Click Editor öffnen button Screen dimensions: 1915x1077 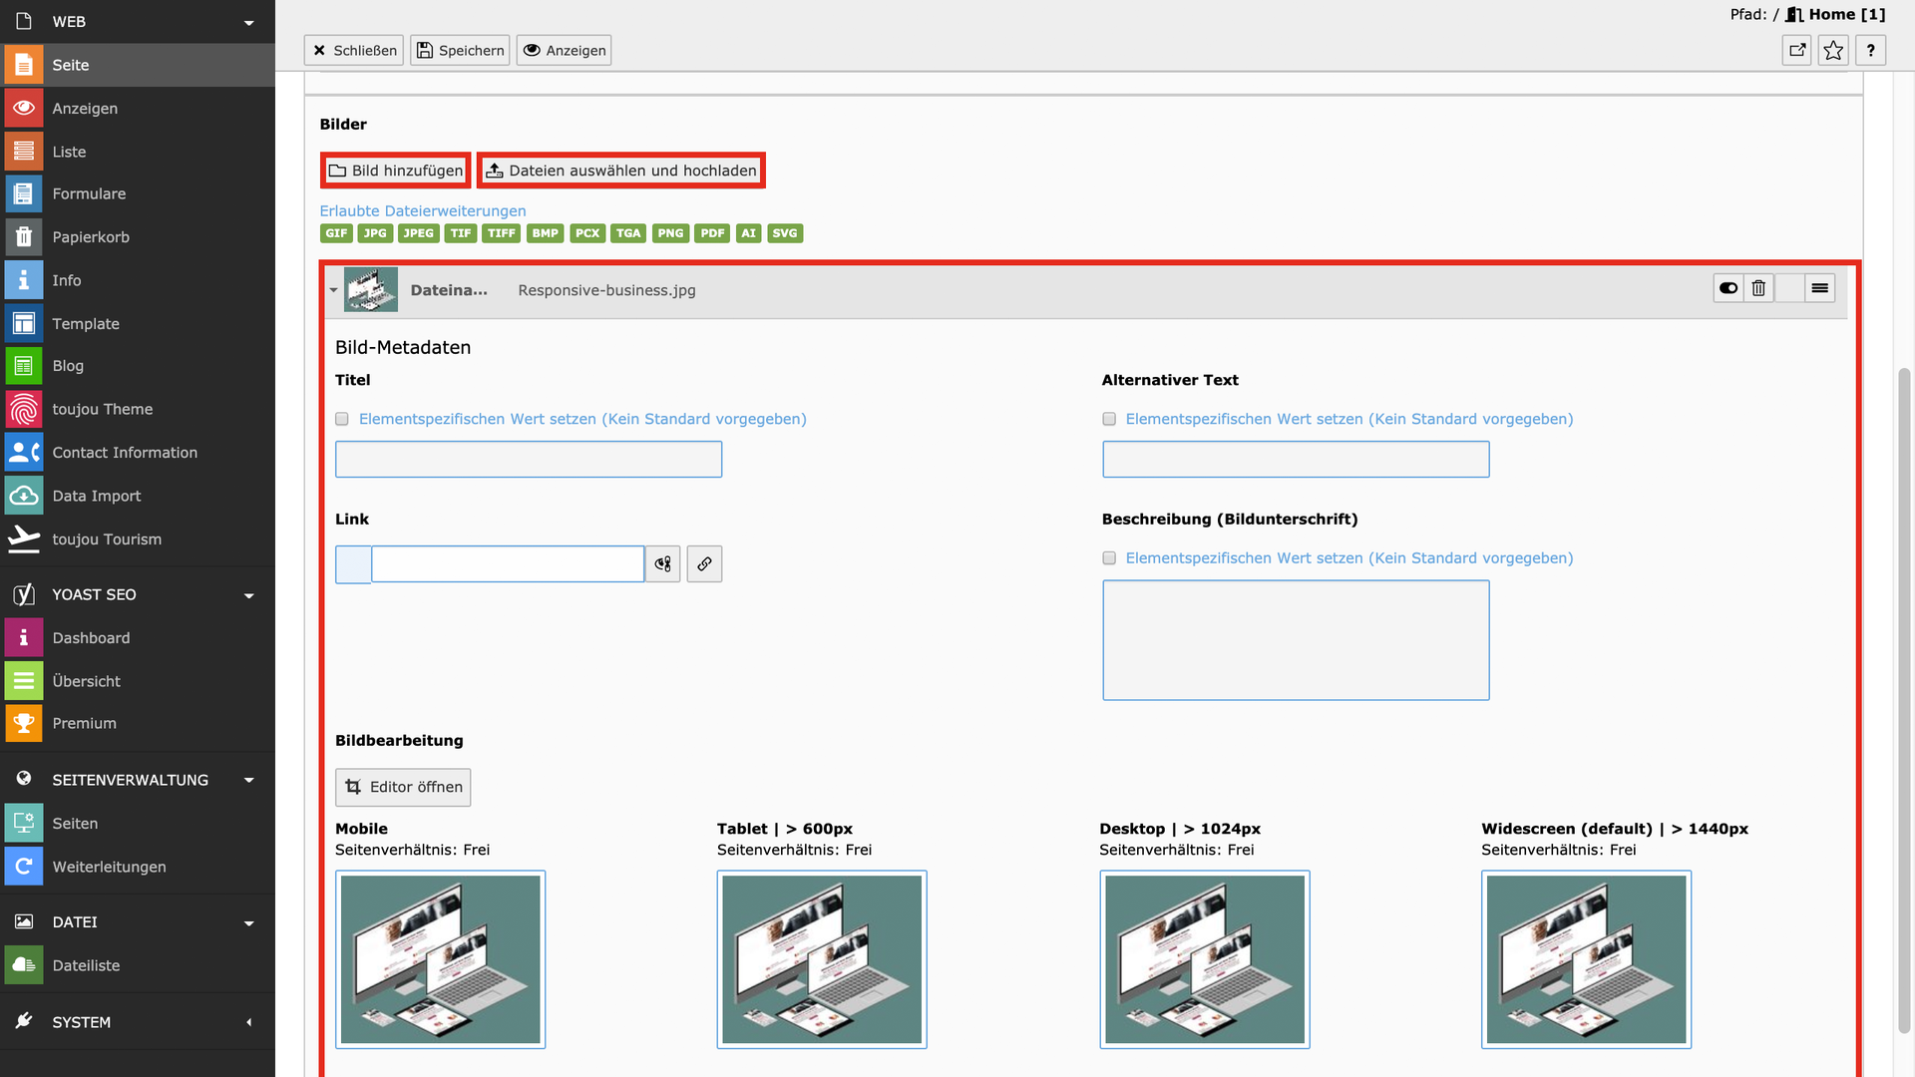pos(403,787)
